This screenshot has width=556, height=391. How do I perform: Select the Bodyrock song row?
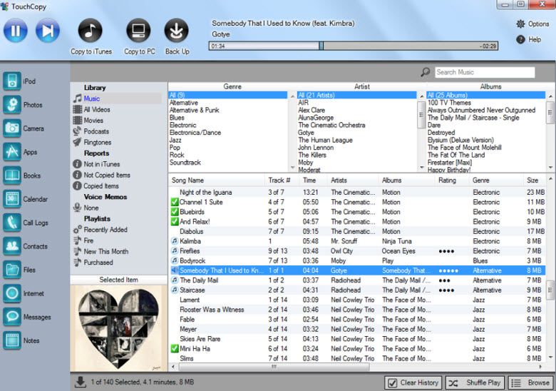click(x=357, y=260)
